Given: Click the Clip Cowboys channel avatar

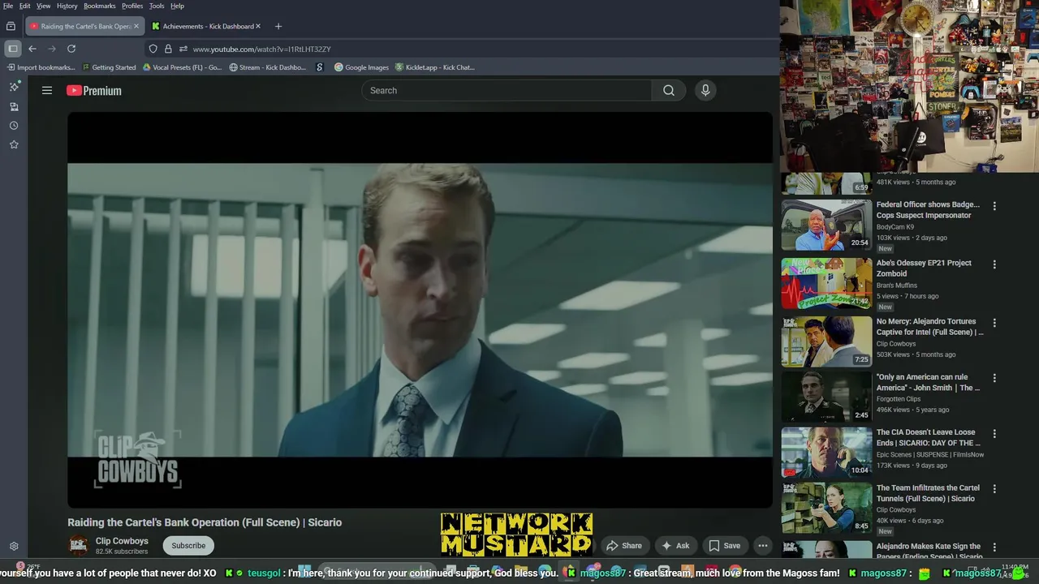Looking at the screenshot, I should [79, 545].
